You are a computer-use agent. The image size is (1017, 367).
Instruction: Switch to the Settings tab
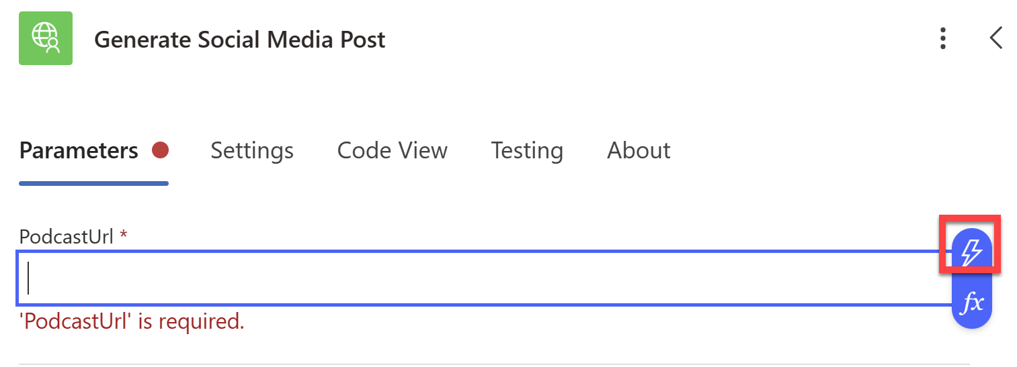[252, 150]
